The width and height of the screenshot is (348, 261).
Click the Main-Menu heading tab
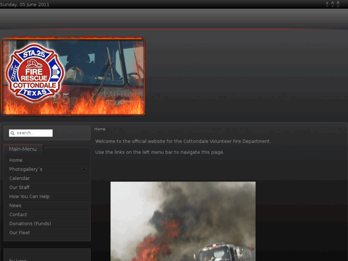pos(23,149)
